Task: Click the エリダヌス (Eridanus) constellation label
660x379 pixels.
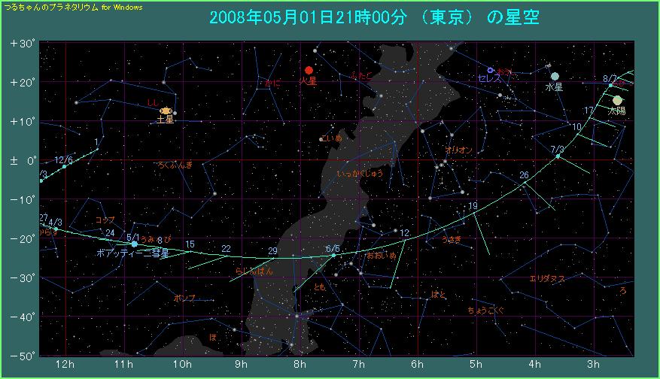Action: coord(547,278)
